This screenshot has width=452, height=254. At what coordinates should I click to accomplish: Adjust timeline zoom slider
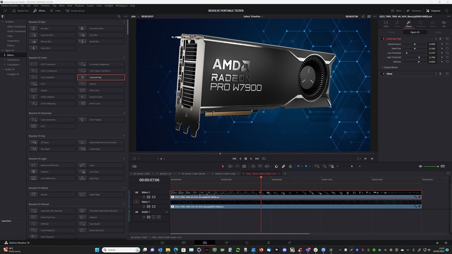pos(352,166)
